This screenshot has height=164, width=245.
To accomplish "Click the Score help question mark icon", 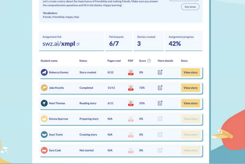I will 149,61.
